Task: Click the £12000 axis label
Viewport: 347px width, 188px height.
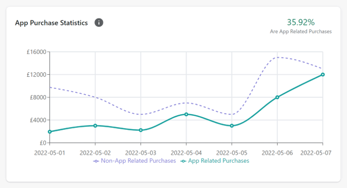Action: pos(37,75)
